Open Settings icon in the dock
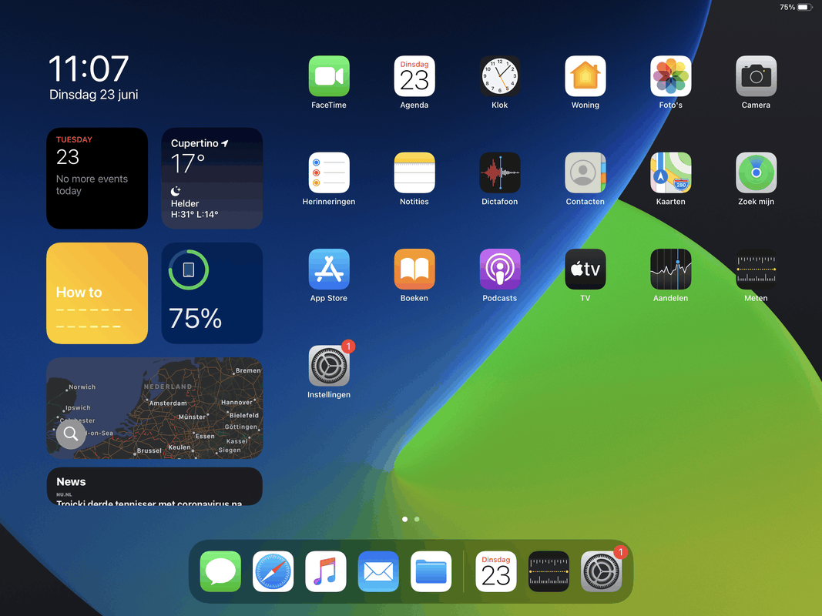This screenshot has width=822, height=616. 602,571
